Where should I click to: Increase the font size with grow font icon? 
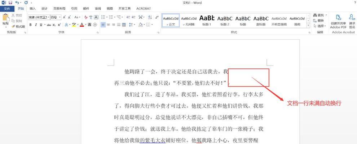point(65,17)
